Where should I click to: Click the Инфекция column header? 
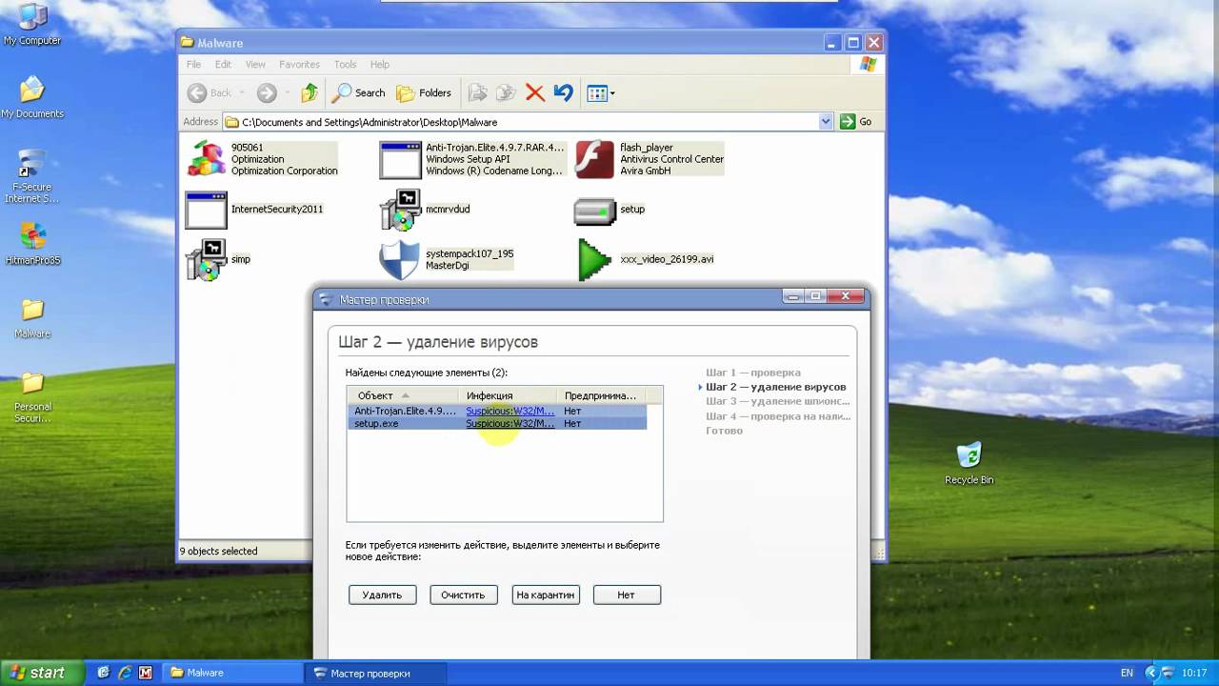pyautogui.click(x=508, y=395)
